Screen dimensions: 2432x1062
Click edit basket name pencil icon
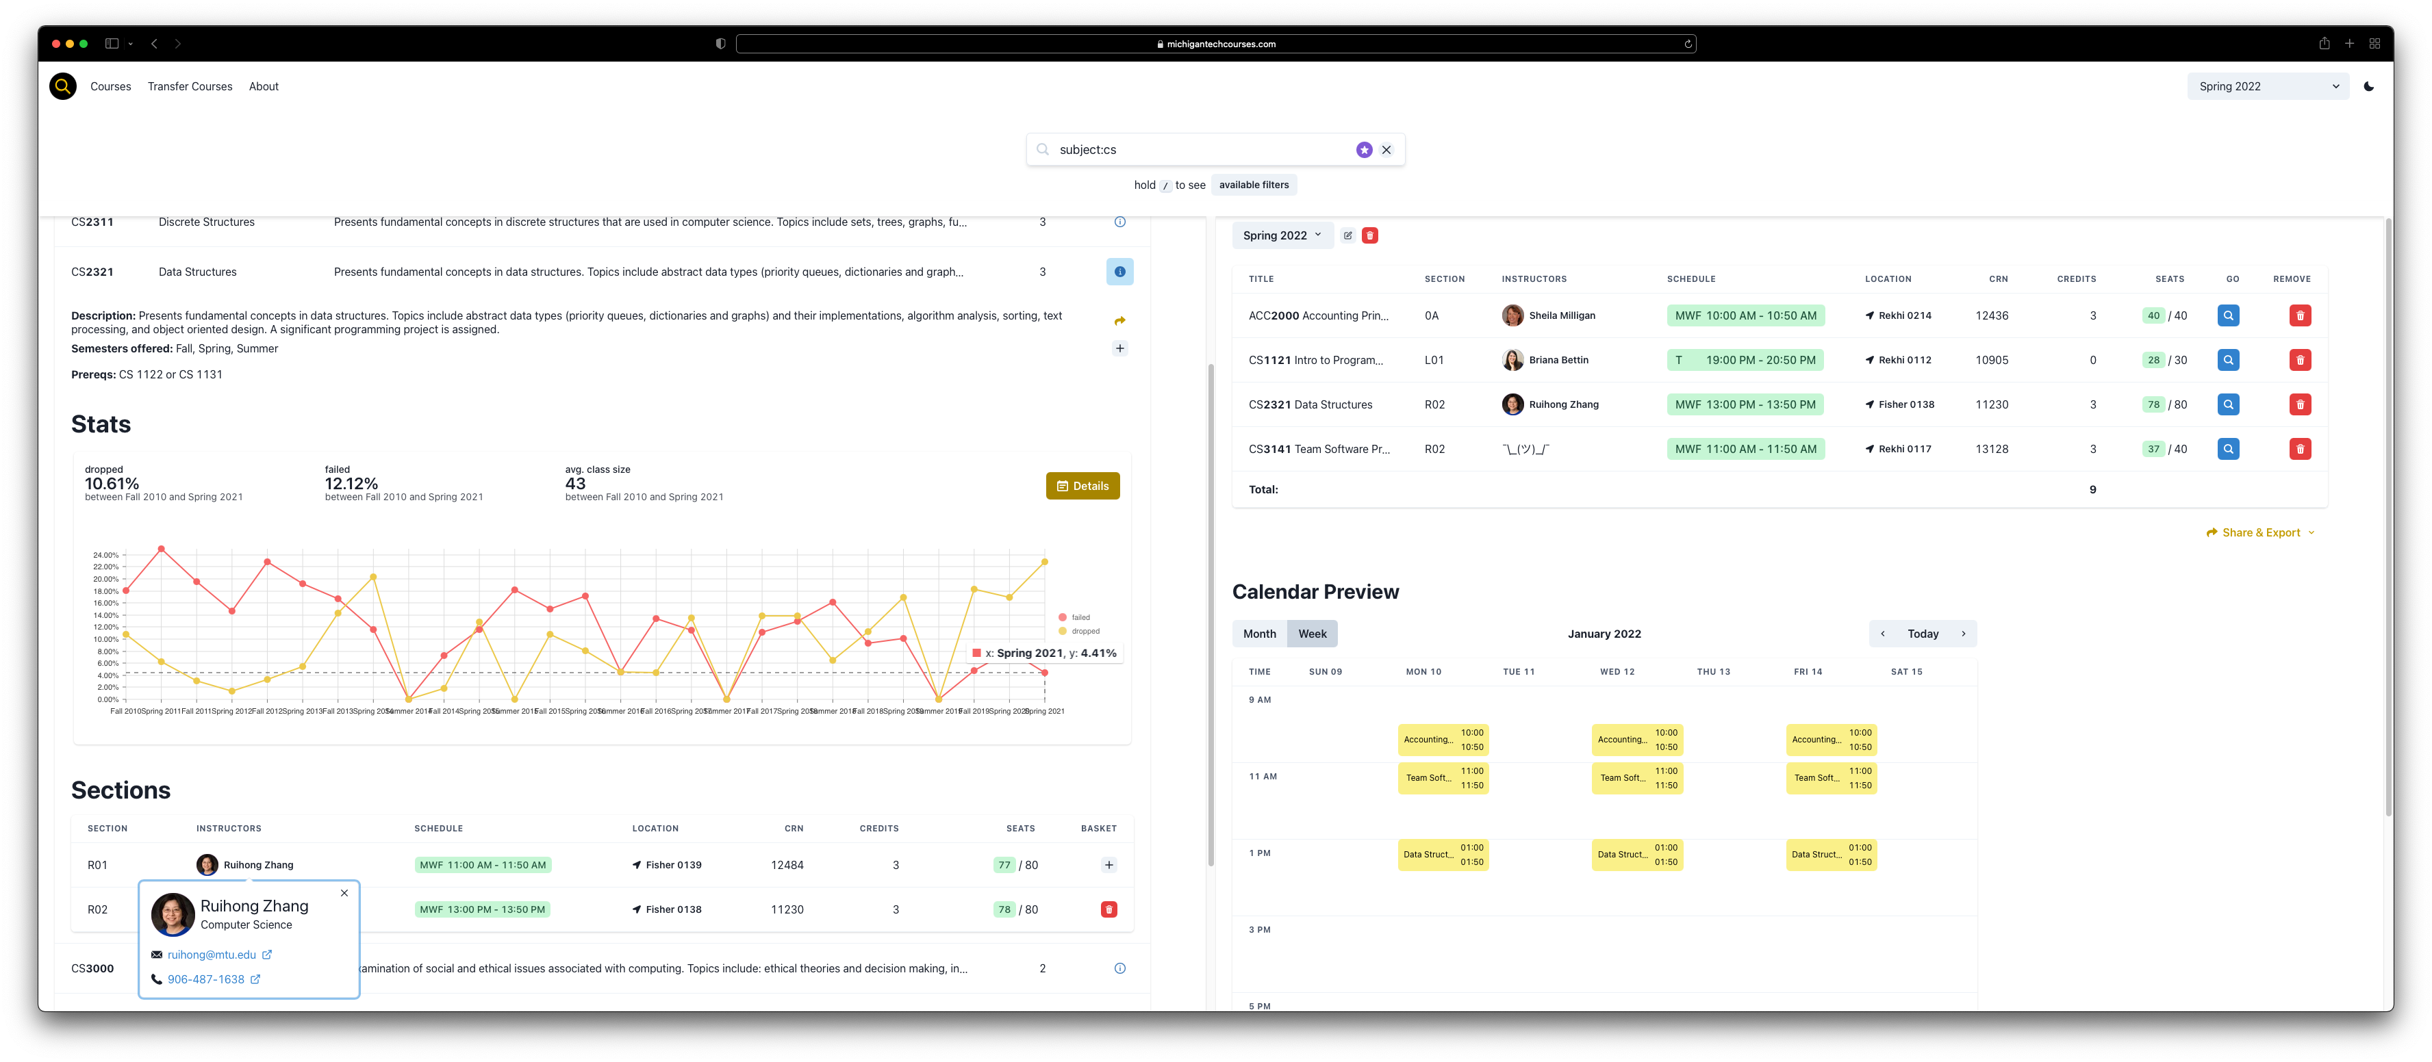pyautogui.click(x=1347, y=236)
